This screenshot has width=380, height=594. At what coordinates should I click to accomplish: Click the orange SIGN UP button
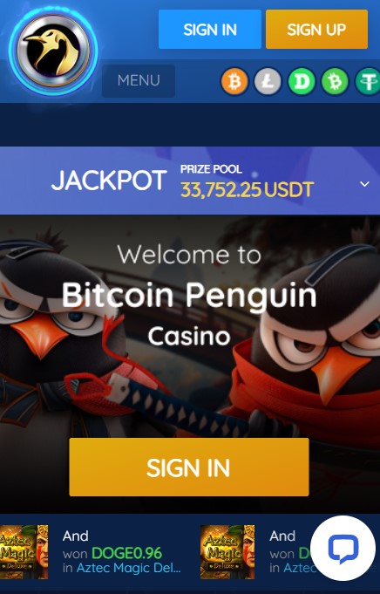[316, 30]
